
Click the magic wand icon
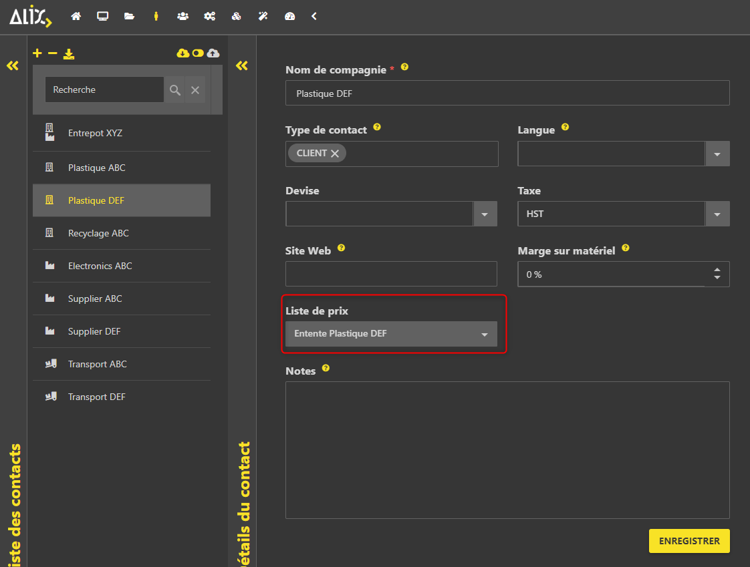coord(263,16)
